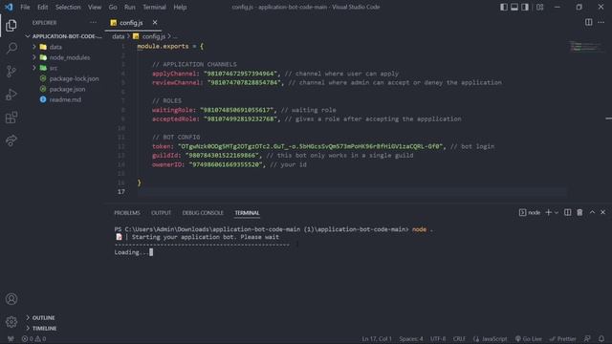The width and height of the screenshot is (612, 344).
Task: Switch to the OUTPUT panel tab
Action: pyautogui.click(x=162, y=213)
